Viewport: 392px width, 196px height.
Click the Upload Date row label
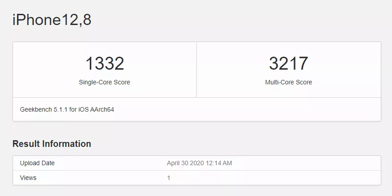coord(37,163)
